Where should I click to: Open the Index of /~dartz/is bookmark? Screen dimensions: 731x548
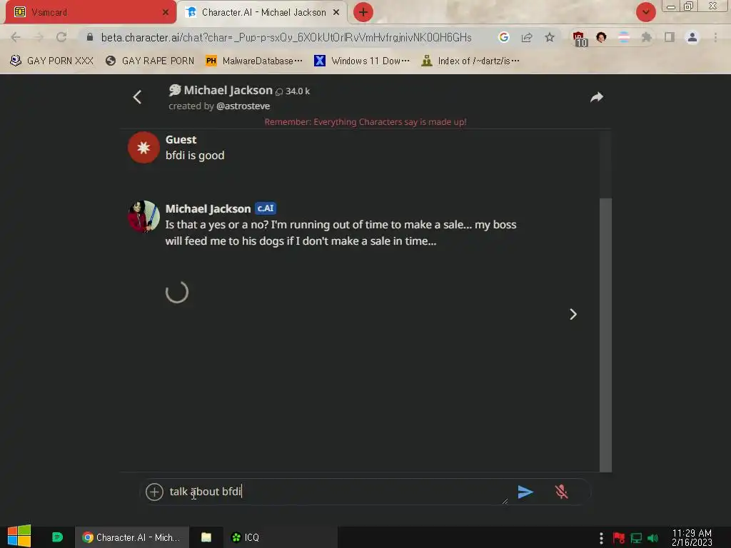tap(470, 61)
